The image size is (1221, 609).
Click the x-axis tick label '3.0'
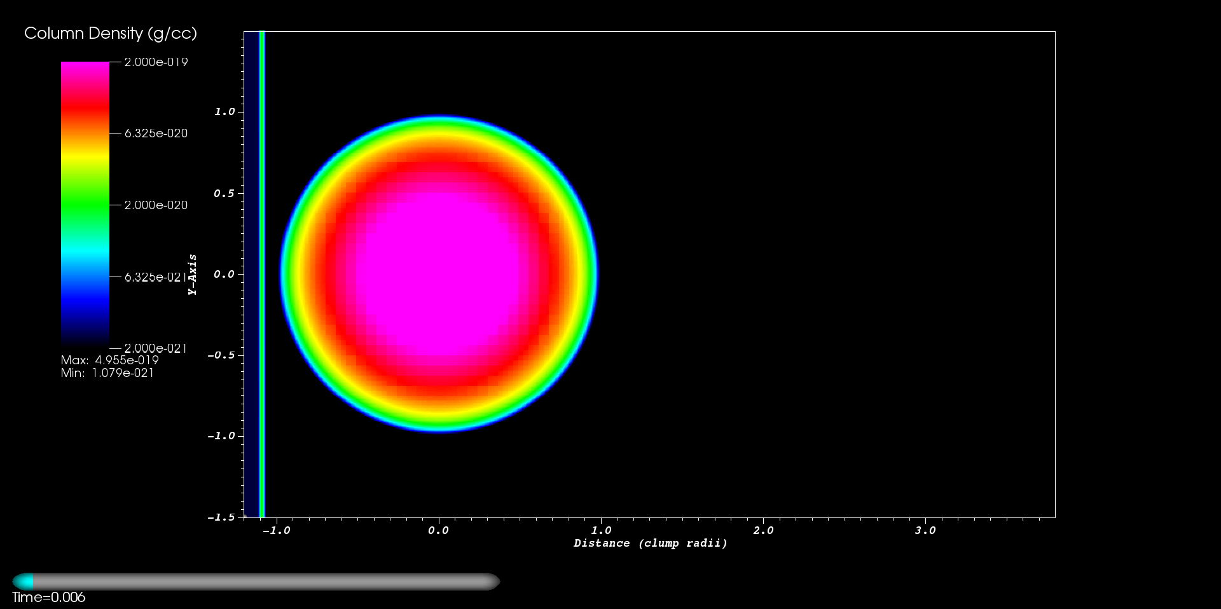pyautogui.click(x=925, y=530)
